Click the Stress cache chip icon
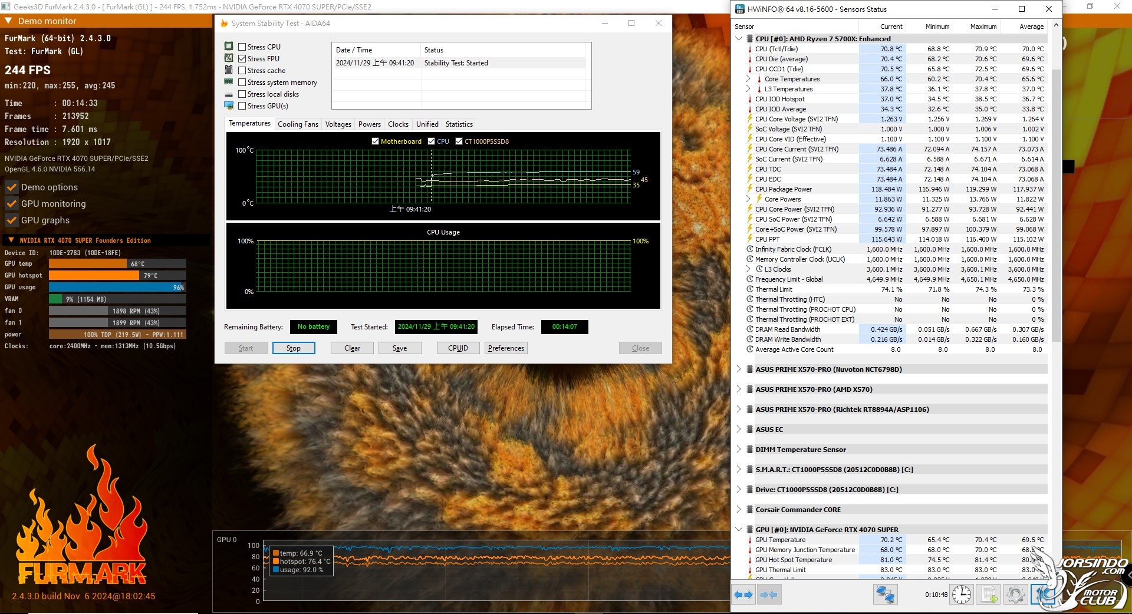The height and width of the screenshot is (614, 1132). tap(229, 70)
